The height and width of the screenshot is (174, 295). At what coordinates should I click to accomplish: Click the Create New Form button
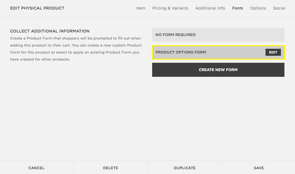click(218, 70)
